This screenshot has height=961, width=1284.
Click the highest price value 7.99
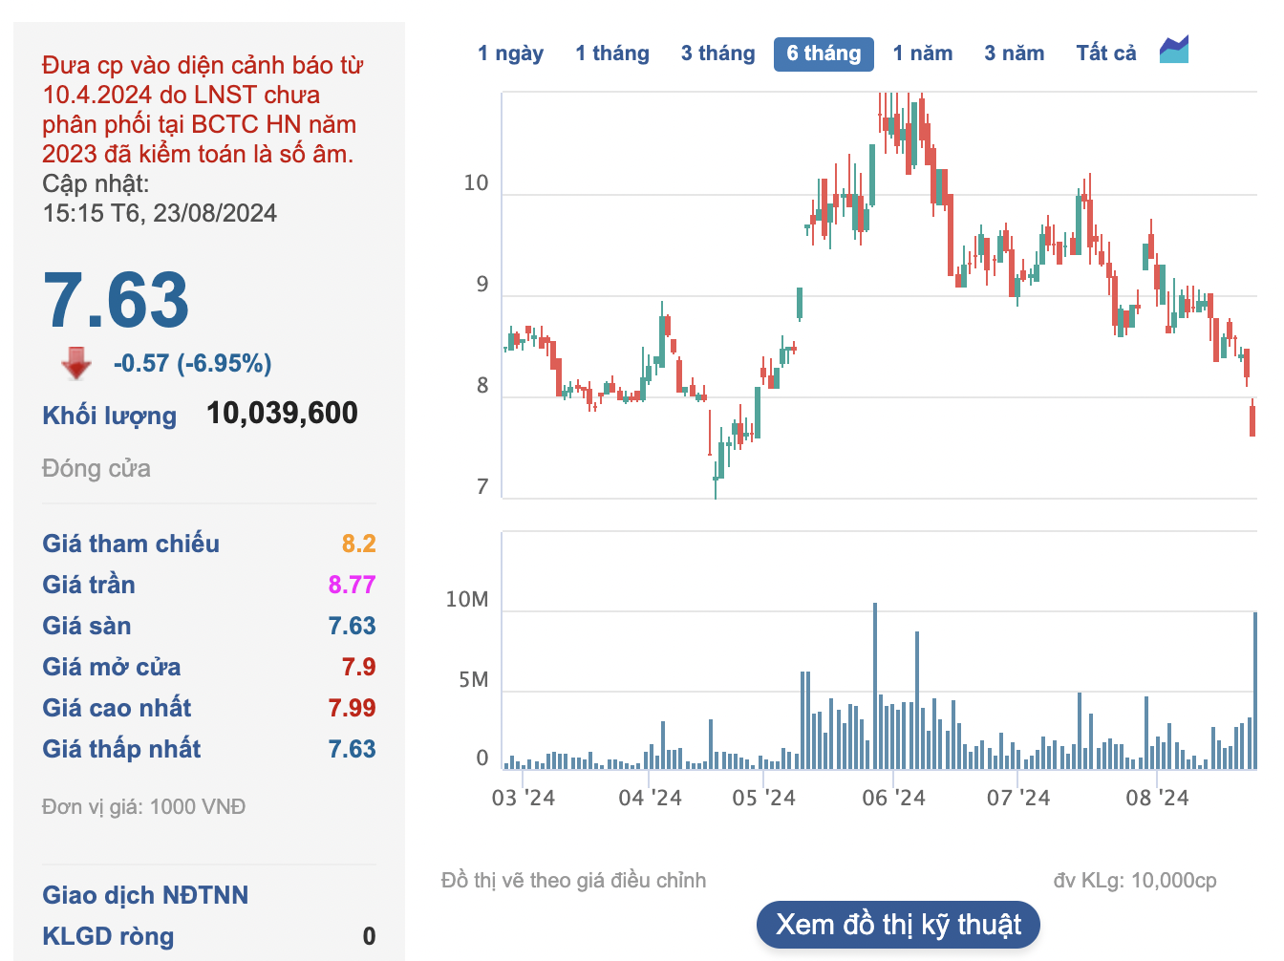[353, 708]
